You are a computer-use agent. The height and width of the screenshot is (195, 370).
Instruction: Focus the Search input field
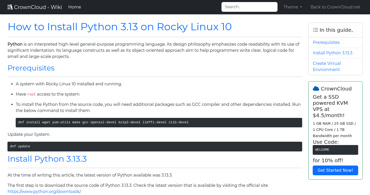249,7
